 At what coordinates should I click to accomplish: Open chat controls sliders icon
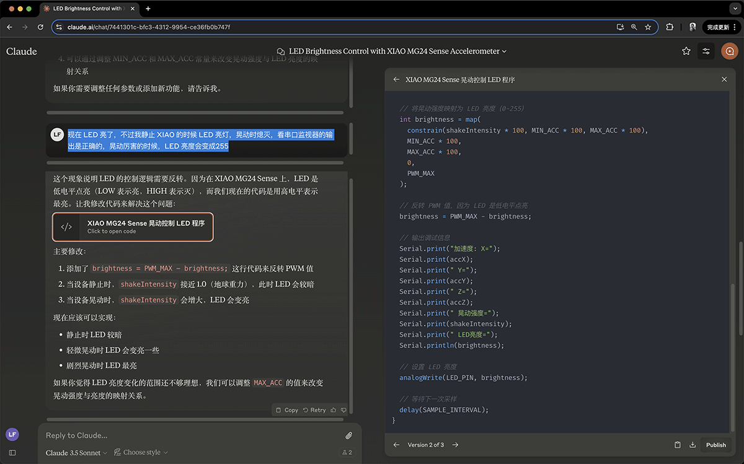point(706,51)
